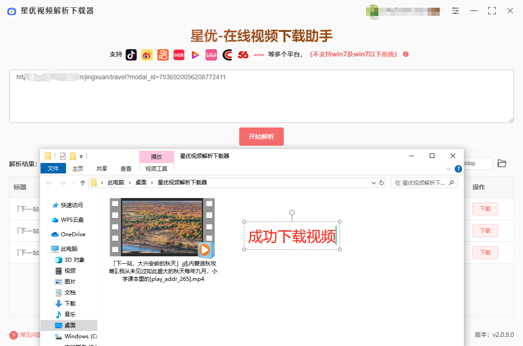Image resolution: width=523 pixels, height=346 pixels.
Task: Select 快速访问 in navigation pane
Action: 71,205
